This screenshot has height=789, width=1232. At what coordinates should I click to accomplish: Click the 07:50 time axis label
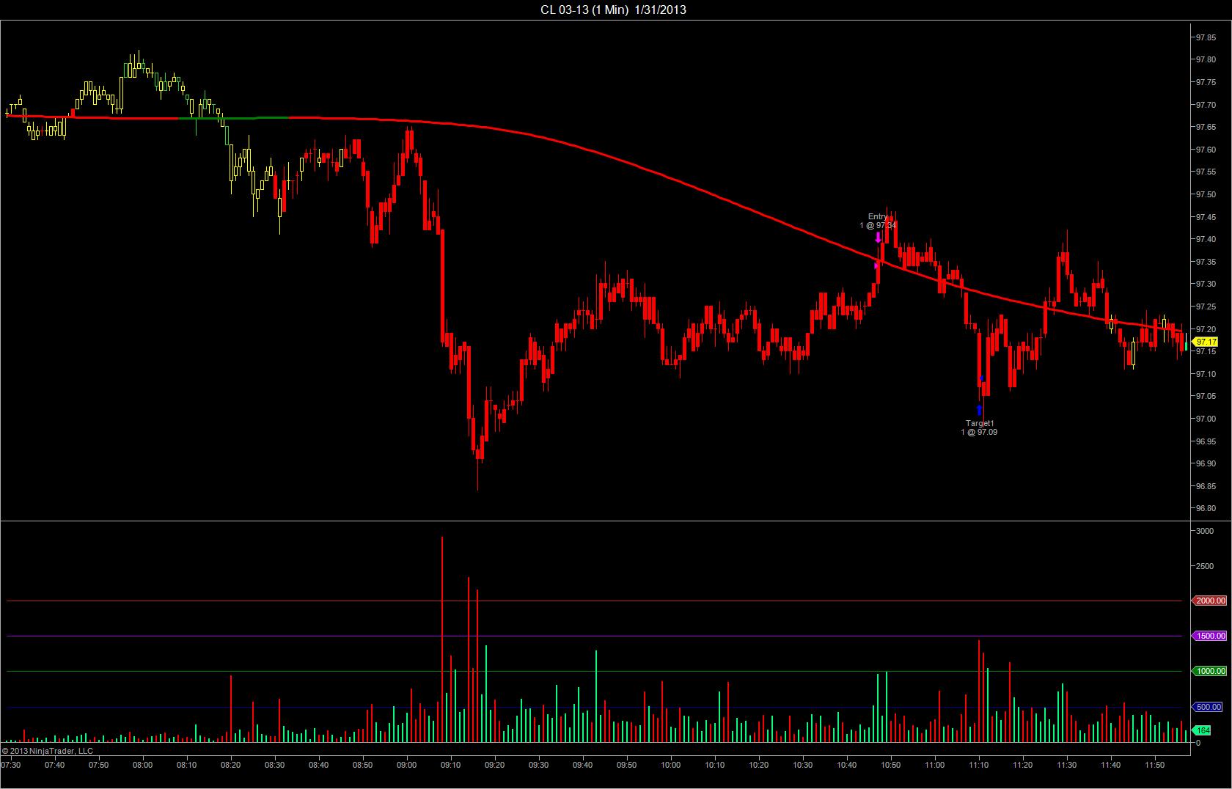pyautogui.click(x=98, y=765)
